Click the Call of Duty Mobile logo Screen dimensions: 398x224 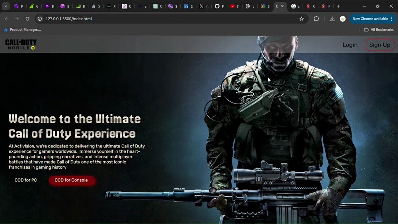(x=21, y=45)
